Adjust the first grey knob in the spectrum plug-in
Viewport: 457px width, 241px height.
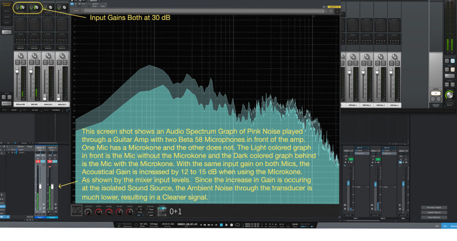(88, 212)
